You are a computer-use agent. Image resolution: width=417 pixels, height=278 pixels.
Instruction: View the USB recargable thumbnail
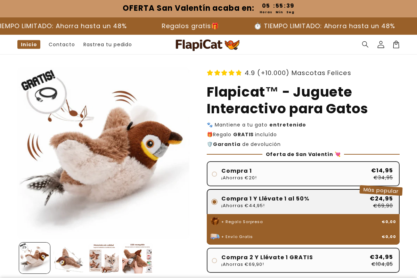(137, 258)
